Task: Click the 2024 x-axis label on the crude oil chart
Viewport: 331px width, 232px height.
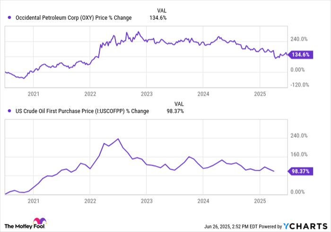Action: pyautogui.click(x=202, y=201)
